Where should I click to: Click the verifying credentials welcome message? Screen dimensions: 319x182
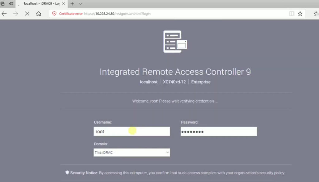175,101
